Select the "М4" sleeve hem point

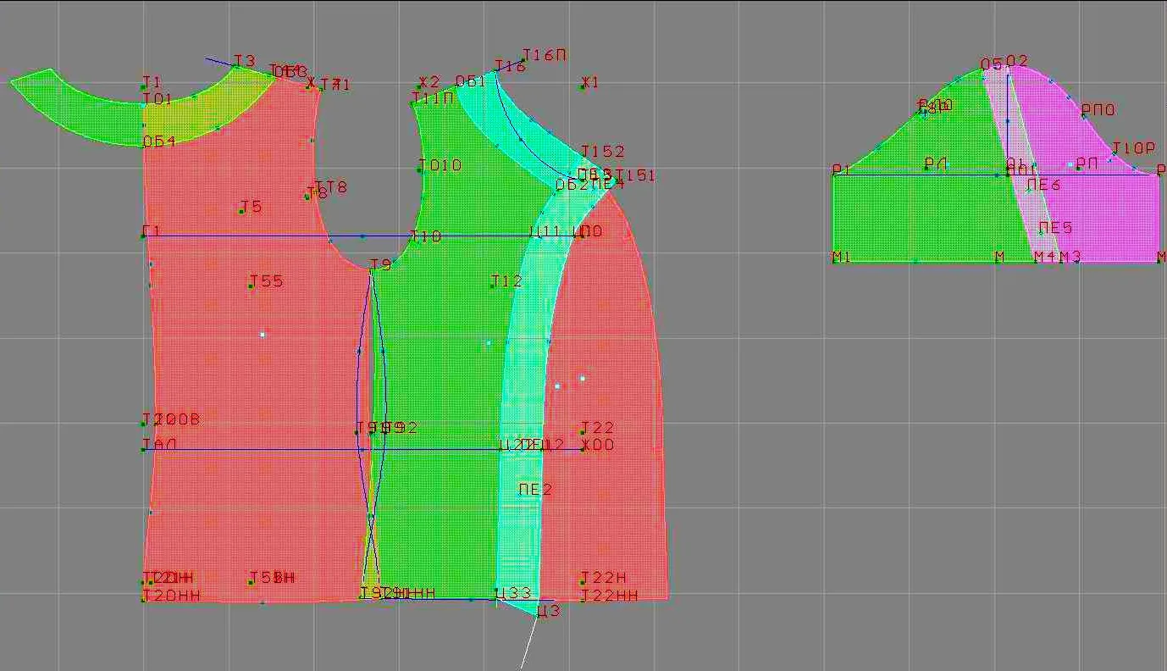click(1044, 257)
